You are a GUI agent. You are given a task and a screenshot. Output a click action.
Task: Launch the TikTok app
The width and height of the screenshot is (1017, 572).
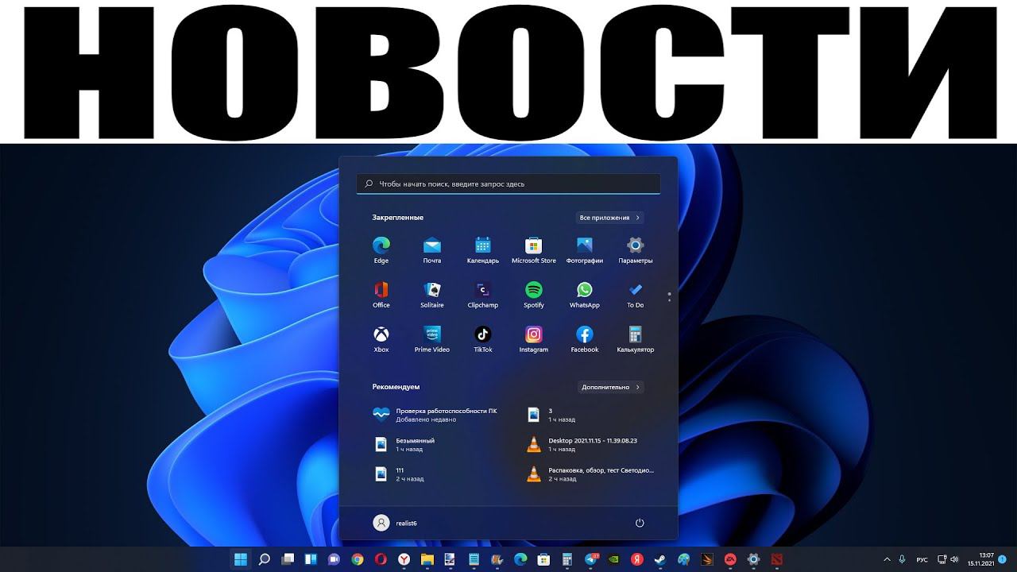tap(483, 338)
